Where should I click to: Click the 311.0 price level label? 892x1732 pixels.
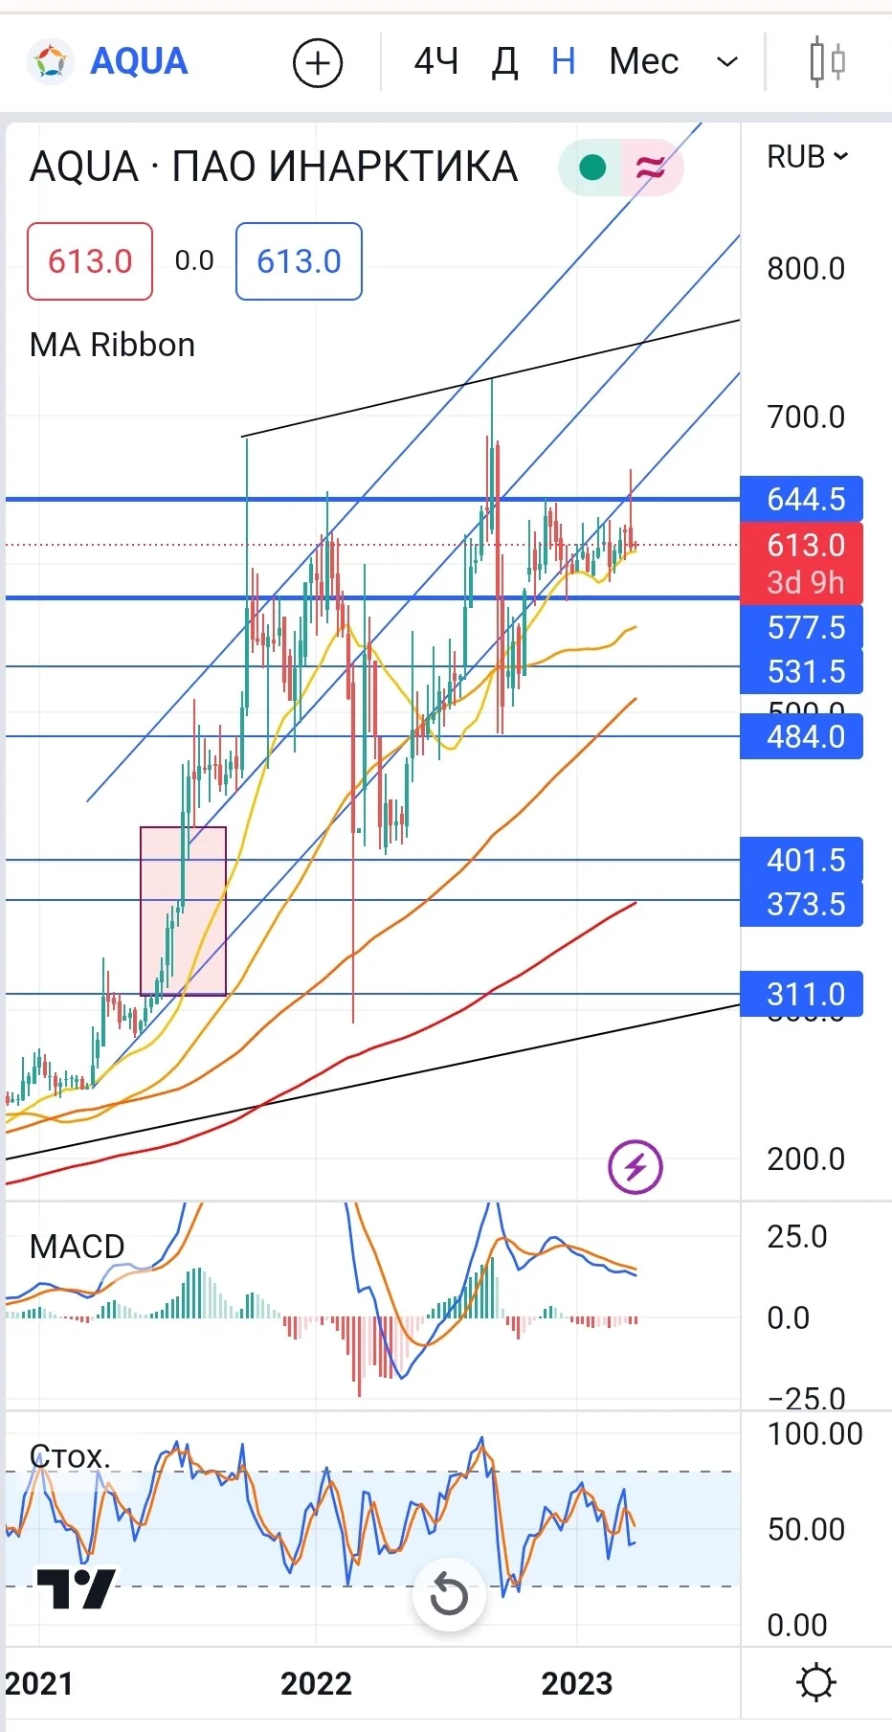click(x=802, y=994)
